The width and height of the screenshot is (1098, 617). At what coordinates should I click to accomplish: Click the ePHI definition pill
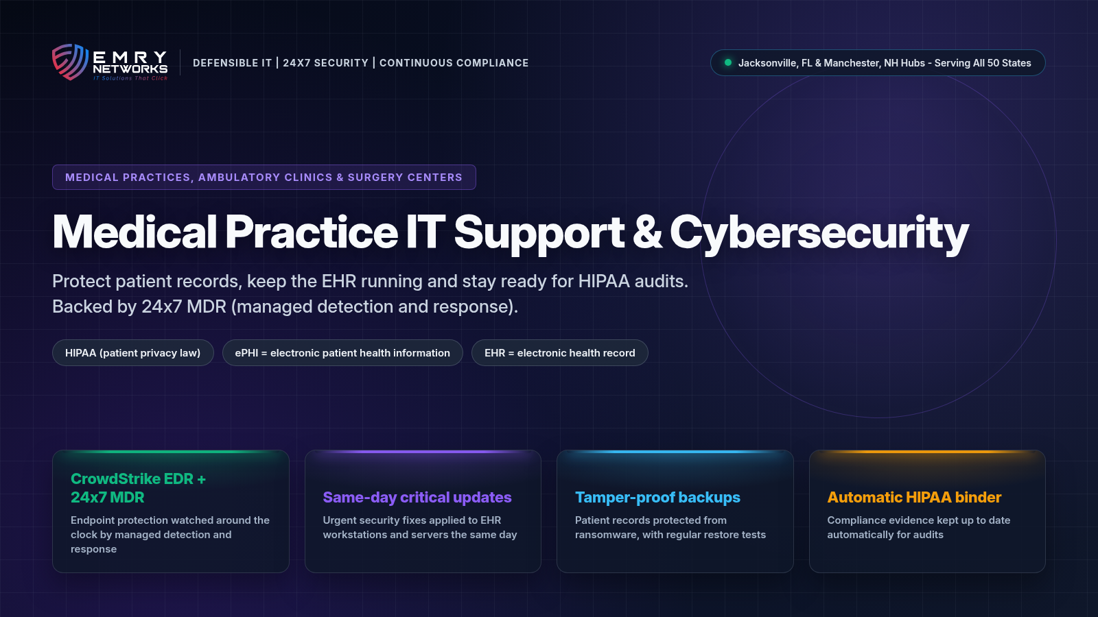[x=342, y=352]
